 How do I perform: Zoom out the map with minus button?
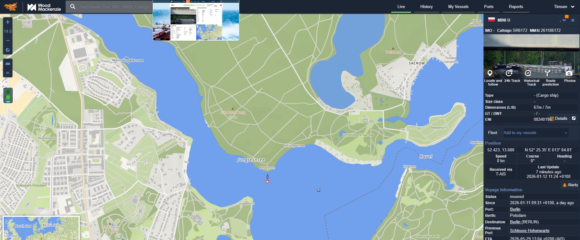click(8, 40)
